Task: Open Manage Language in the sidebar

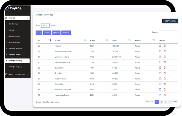Action: 16,67
